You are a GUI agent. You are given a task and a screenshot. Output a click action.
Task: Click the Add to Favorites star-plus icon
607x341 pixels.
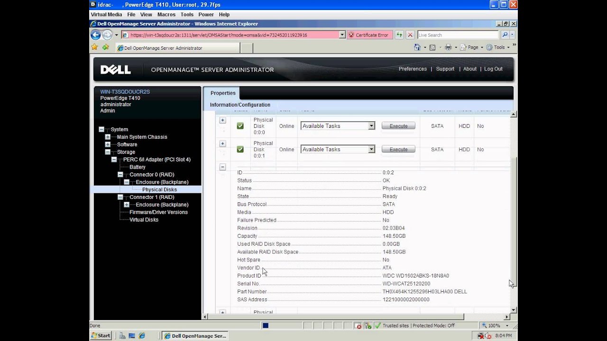click(106, 47)
